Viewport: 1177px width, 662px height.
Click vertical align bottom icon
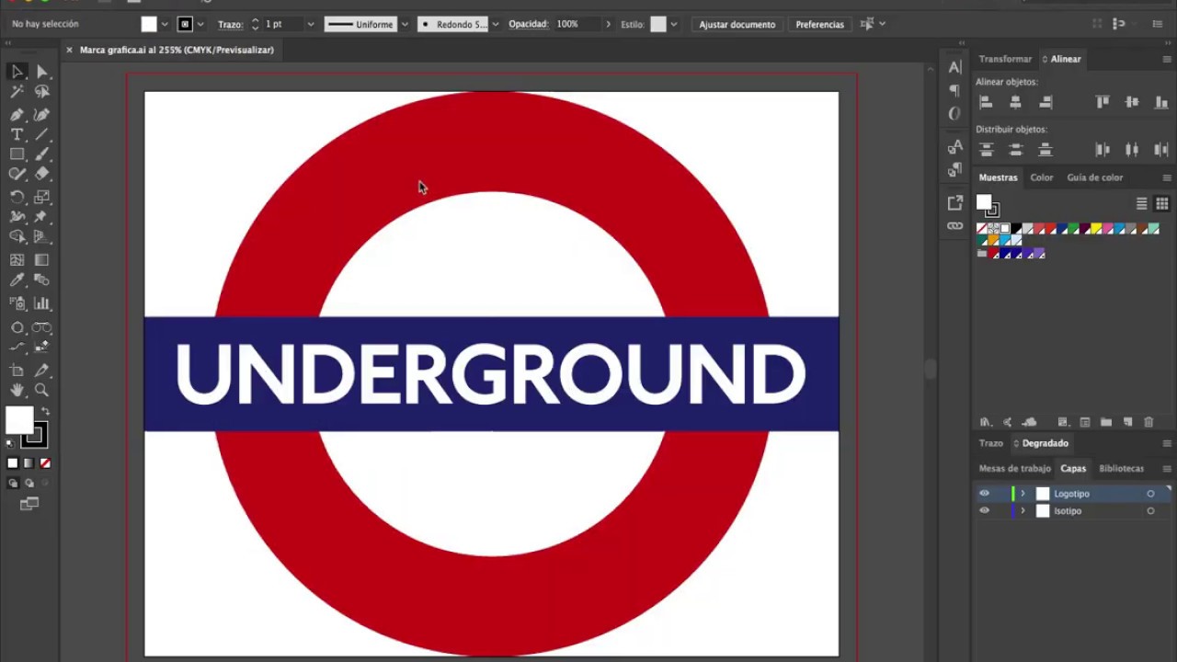(1161, 102)
